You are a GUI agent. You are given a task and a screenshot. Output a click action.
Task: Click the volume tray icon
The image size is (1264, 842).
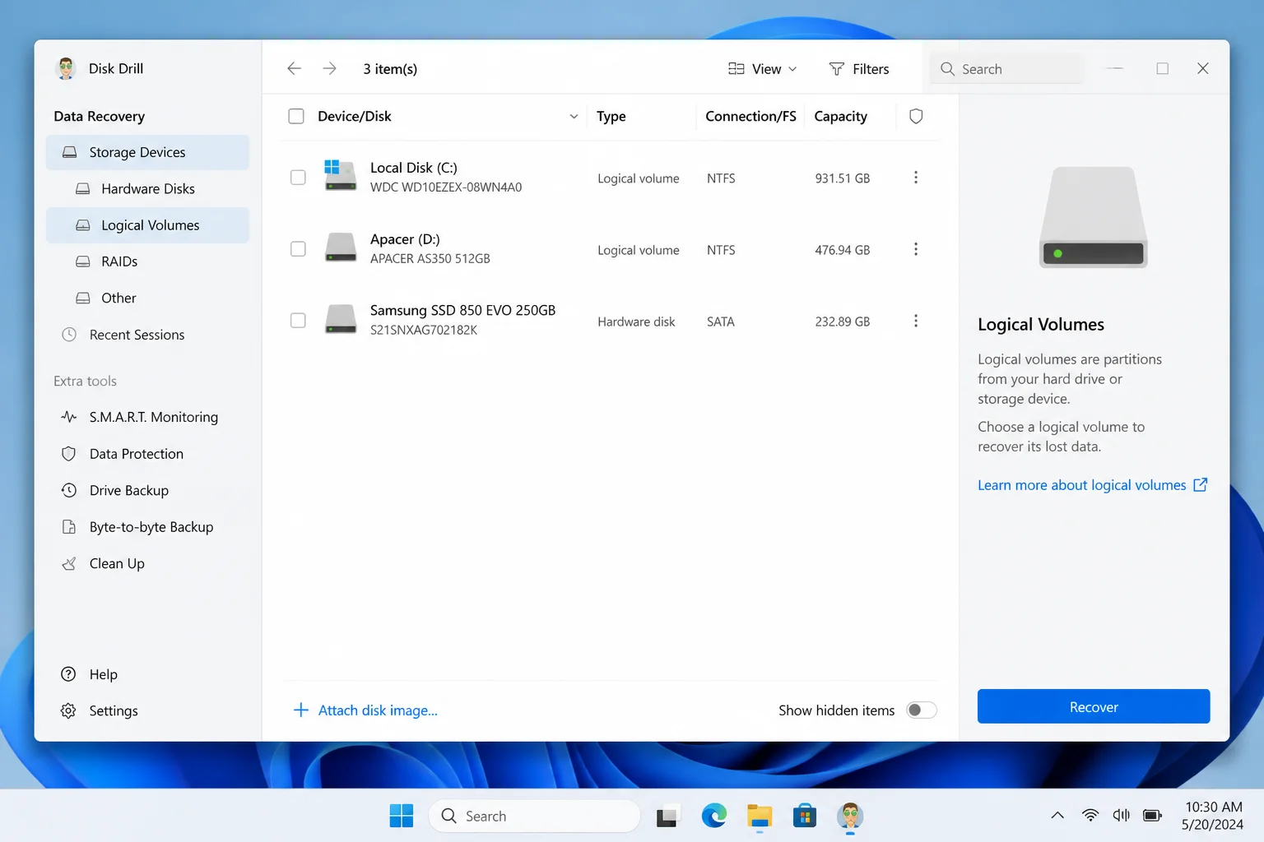1121,815
